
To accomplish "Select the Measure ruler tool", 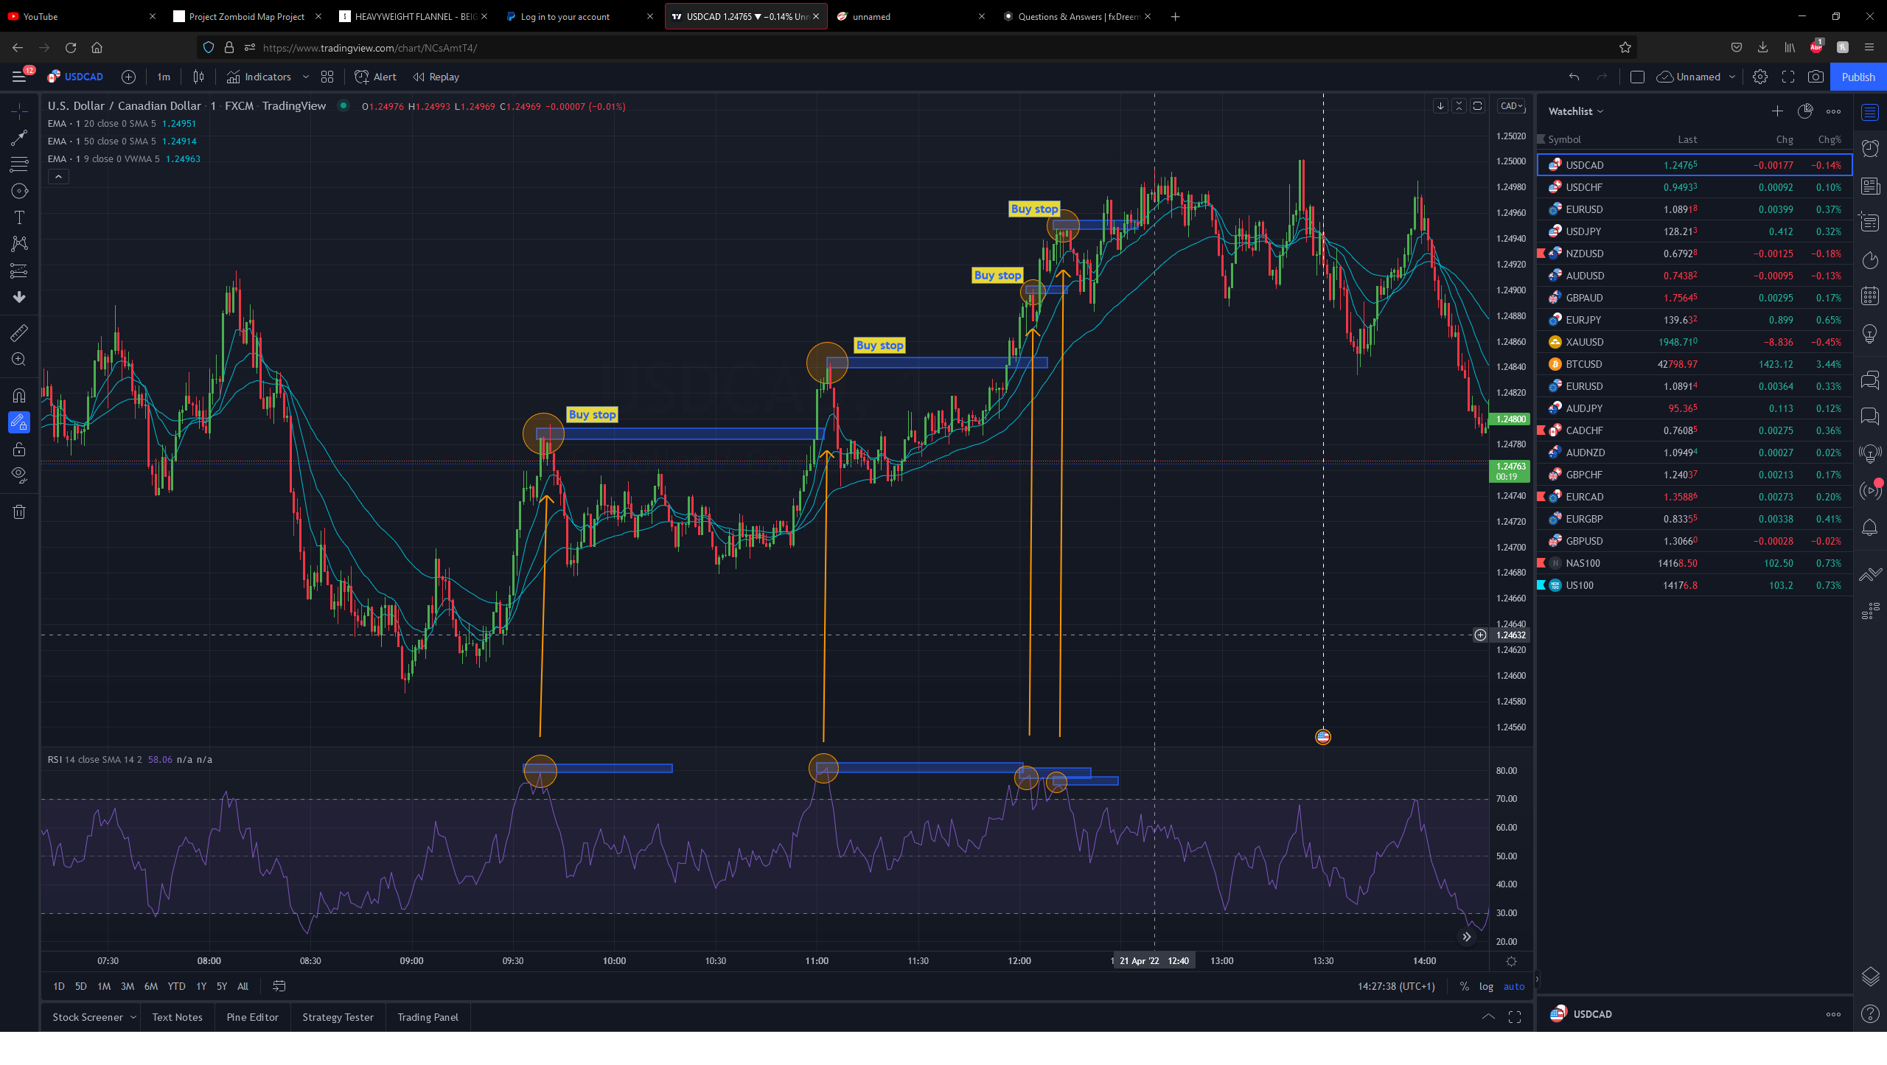I will click(x=19, y=333).
